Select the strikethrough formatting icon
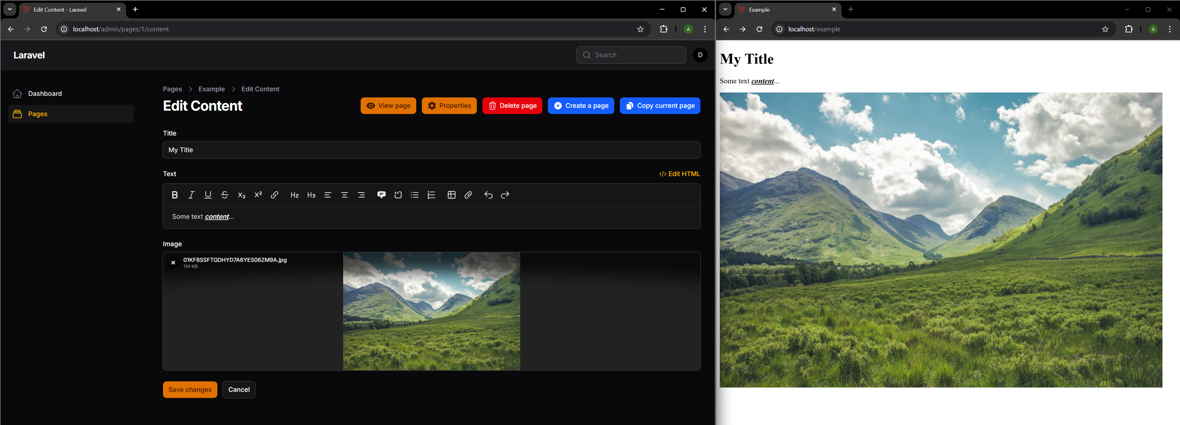Image resolution: width=1180 pixels, height=425 pixels. 225,195
